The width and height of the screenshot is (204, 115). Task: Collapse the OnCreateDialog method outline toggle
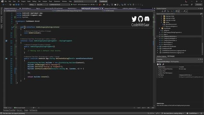(16, 58)
